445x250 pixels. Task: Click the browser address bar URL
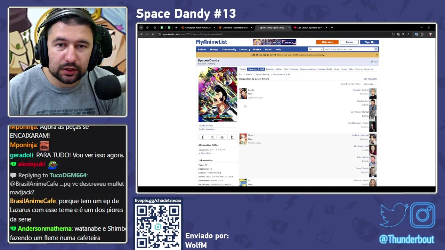[192, 34]
